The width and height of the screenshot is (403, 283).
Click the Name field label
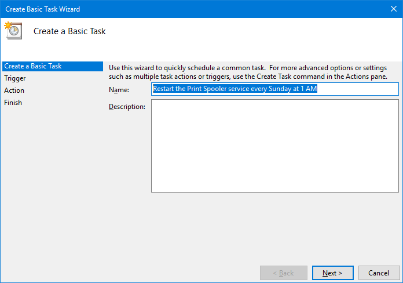click(x=119, y=90)
